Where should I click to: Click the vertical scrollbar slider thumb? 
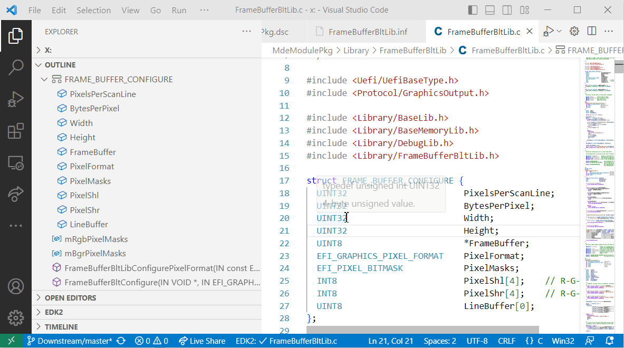(x=619, y=66)
